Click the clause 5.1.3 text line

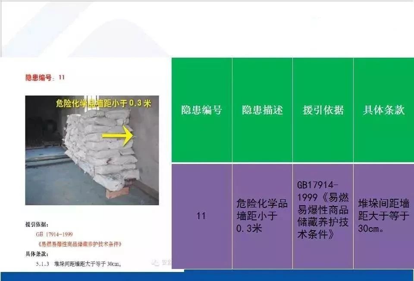(x=78, y=264)
